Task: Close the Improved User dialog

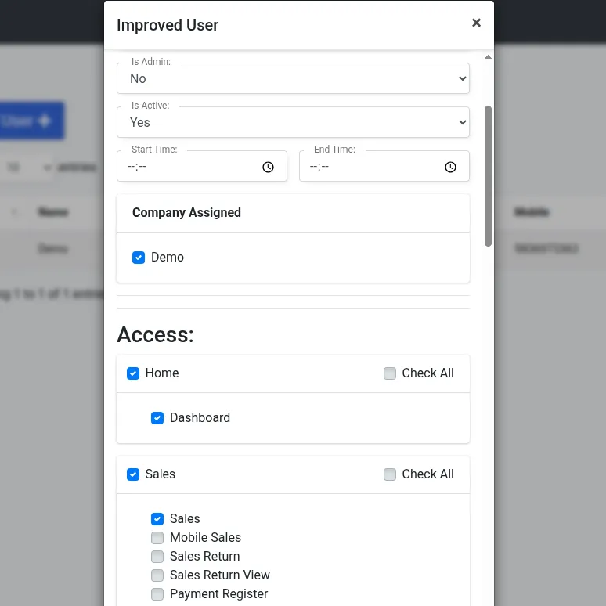Action: (x=476, y=23)
